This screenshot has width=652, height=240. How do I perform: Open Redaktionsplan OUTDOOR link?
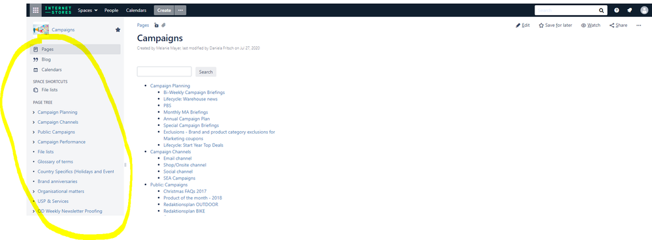[x=191, y=205]
